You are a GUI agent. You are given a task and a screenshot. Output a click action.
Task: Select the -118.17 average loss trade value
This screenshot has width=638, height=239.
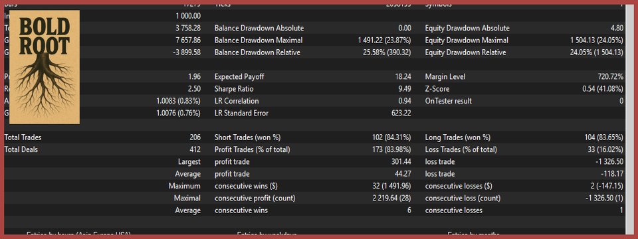coord(612,174)
